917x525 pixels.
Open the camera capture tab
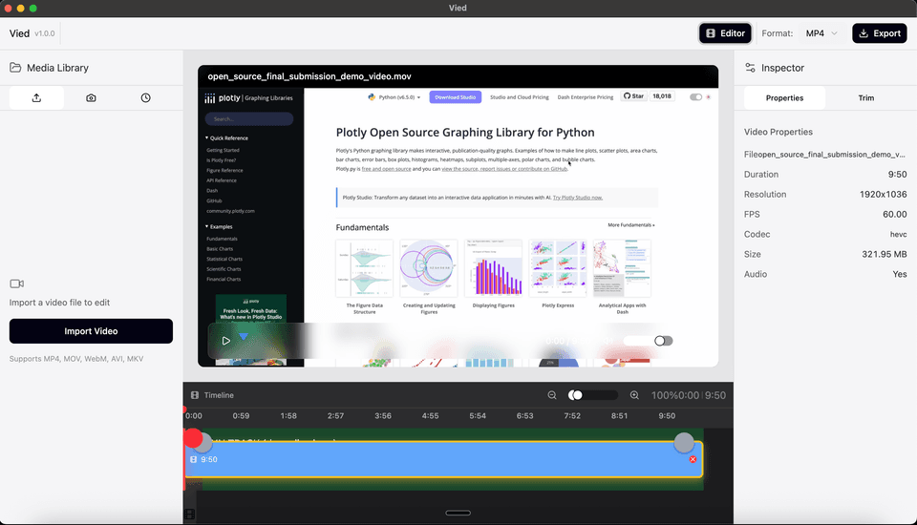[92, 97]
